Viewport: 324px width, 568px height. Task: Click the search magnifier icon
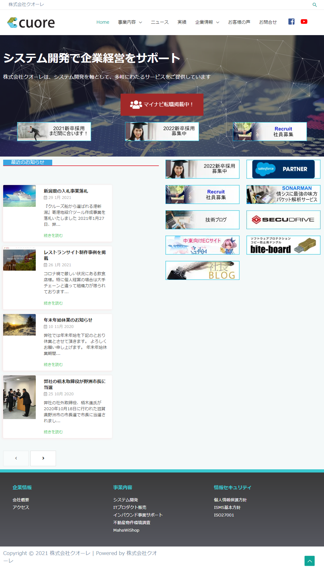click(315, 5)
